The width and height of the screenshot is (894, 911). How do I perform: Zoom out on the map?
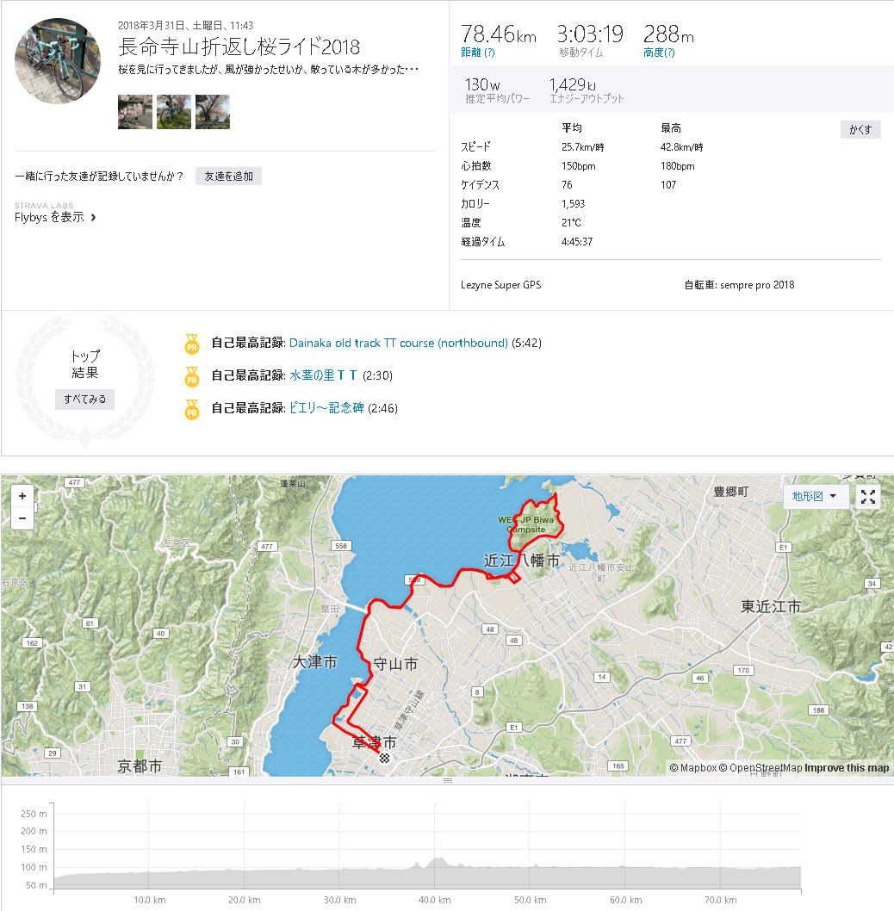tap(22, 518)
